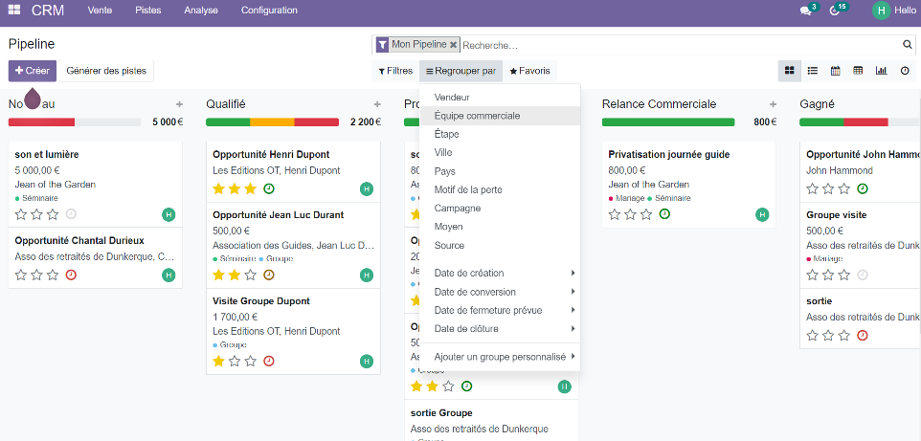Click Générer des pistes button
This screenshot has width=921, height=441.
tap(106, 71)
